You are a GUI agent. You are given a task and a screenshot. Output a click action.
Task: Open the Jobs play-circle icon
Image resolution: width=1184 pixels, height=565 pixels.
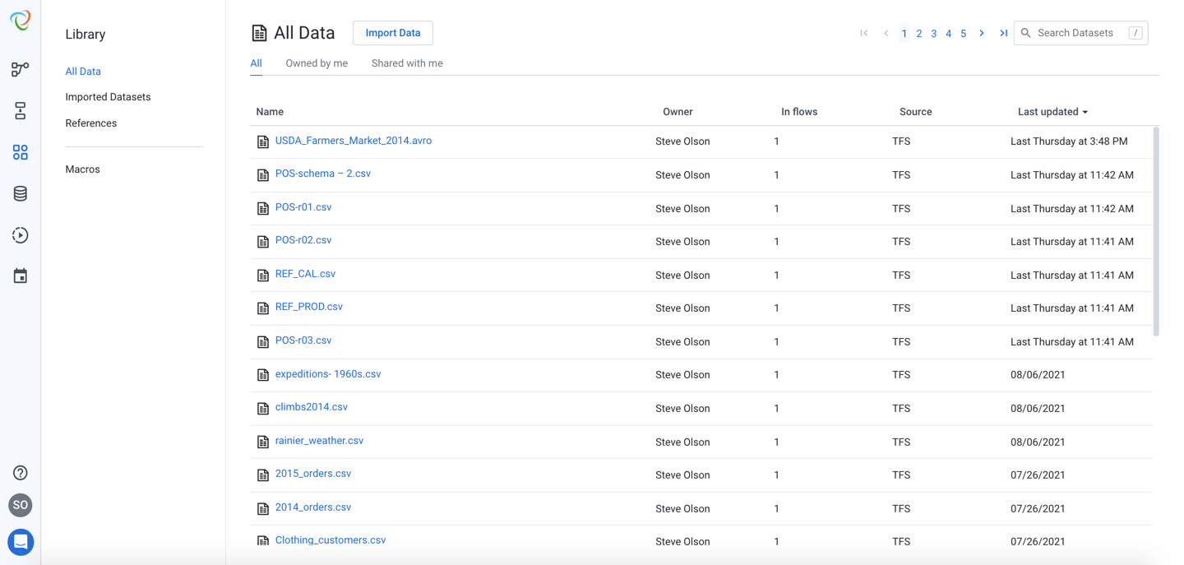20,235
